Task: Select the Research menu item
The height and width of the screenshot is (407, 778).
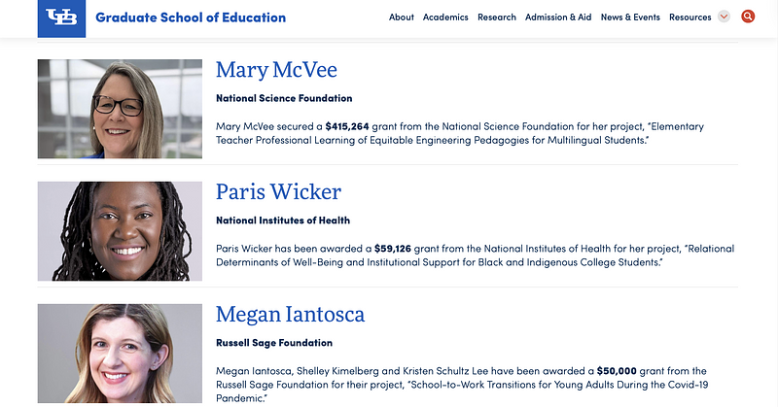Action: pos(497,17)
